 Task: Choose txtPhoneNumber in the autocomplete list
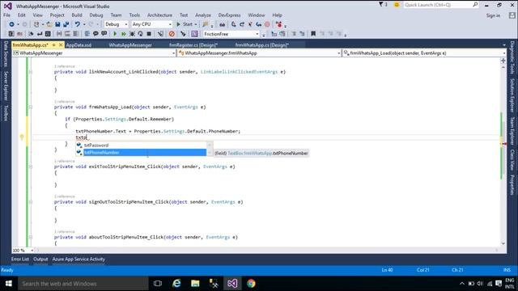142,153
